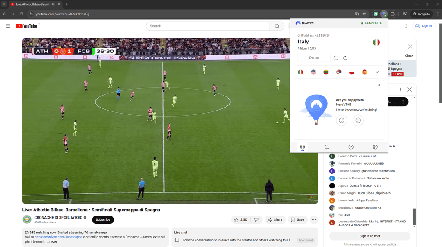Screen dimensions: 442x247
Task: Open the channel avatar of Cronache
Action: click(27, 219)
